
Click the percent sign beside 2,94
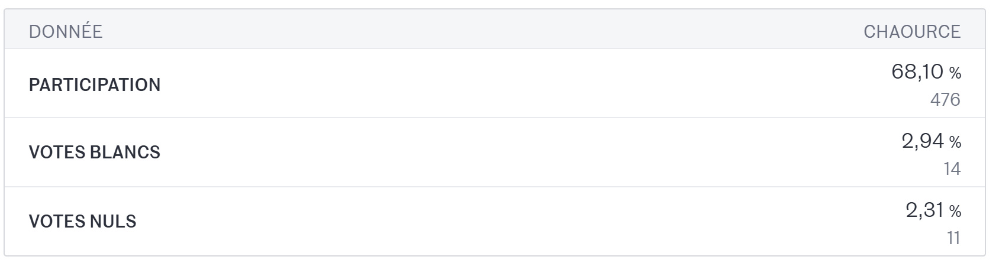point(955,142)
